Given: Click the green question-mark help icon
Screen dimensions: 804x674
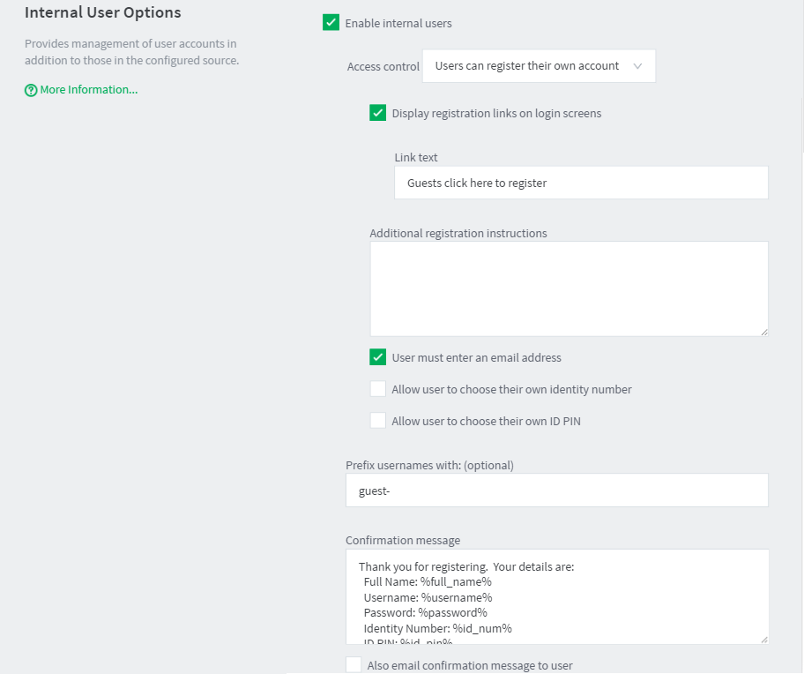Looking at the screenshot, I should 31,90.
